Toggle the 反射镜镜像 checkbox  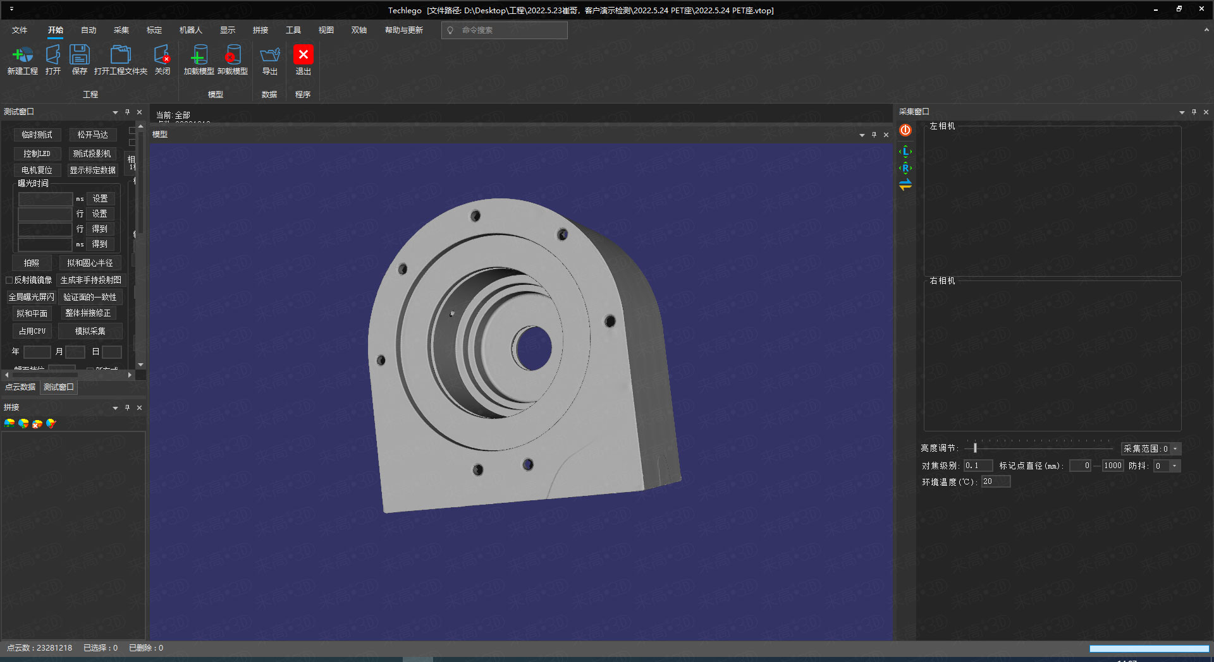point(9,280)
